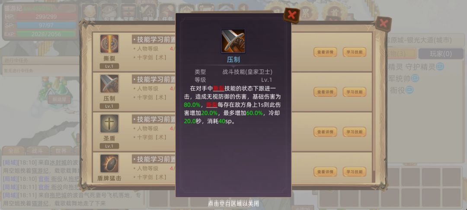Click 学习技能 button for 压制 skill
The height and width of the screenshot is (210, 467).
coord(355,92)
